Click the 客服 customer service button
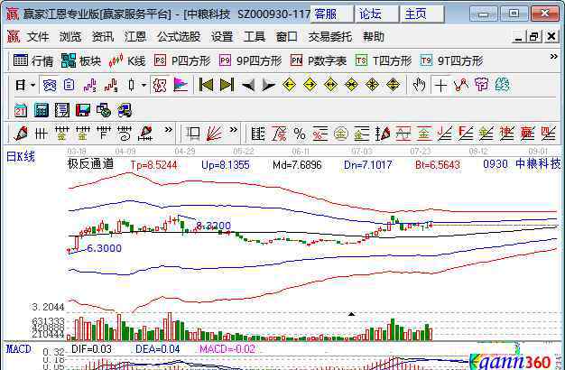Viewport: 565px width, 370px height. click(x=332, y=14)
